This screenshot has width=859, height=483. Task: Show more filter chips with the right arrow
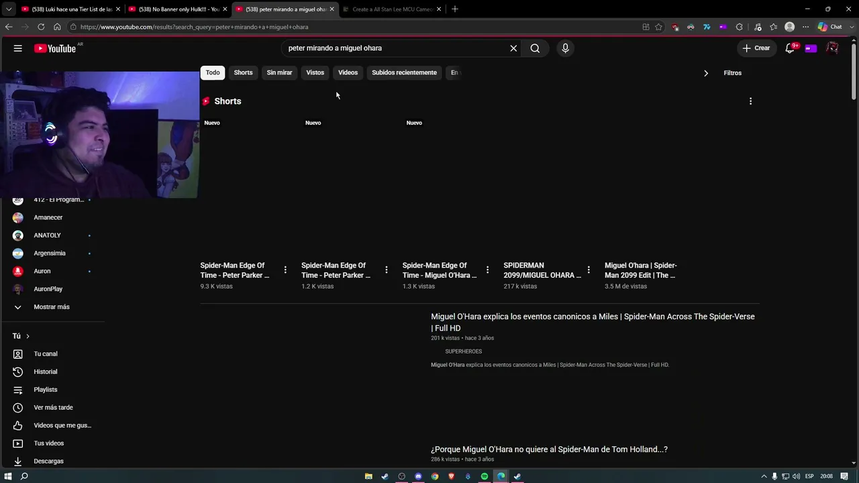coord(705,73)
